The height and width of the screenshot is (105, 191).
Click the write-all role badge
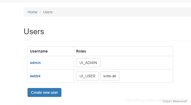pos(110,76)
